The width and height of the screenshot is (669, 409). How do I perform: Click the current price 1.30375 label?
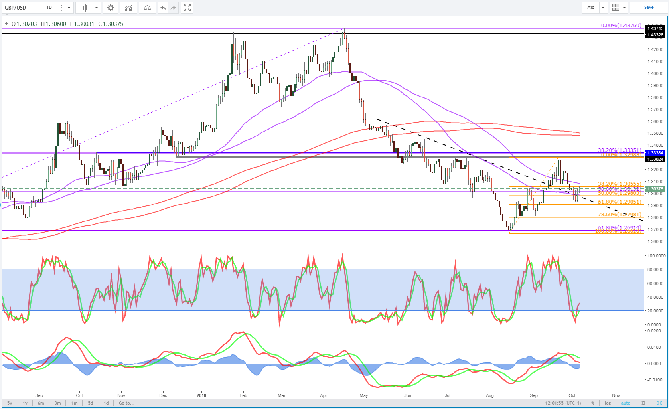point(655,189)
